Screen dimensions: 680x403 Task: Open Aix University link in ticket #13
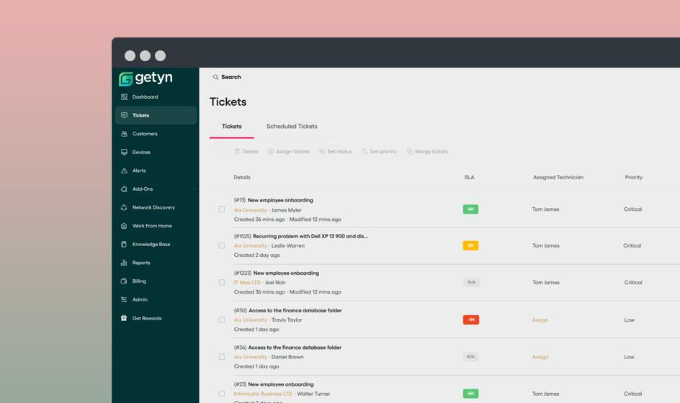[250, 210]
